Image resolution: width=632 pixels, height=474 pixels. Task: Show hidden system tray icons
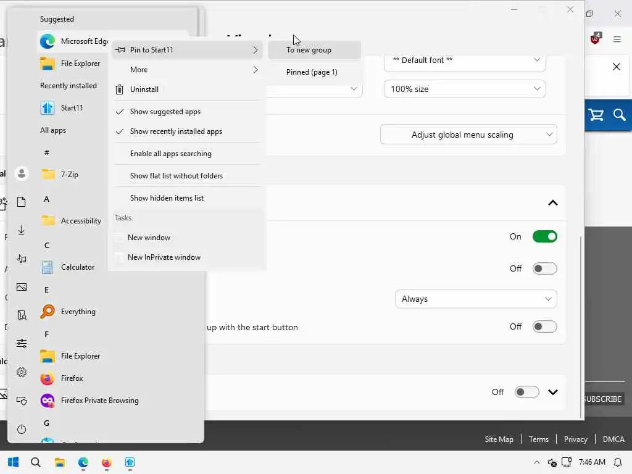click(536, 462)
